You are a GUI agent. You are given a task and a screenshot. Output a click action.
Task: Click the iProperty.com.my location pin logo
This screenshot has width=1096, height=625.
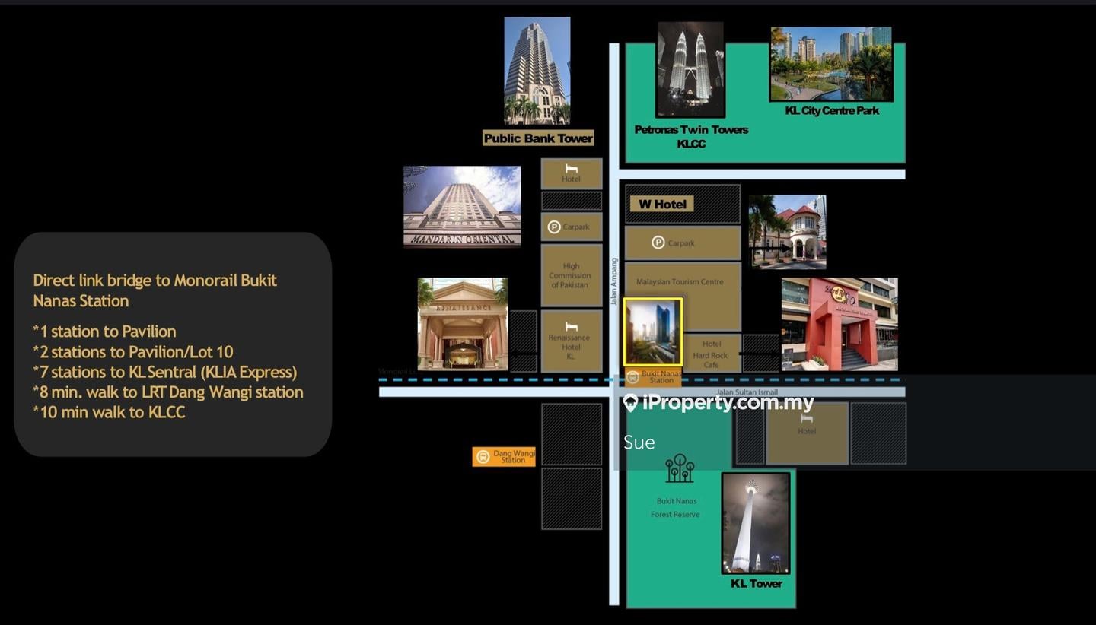[x=630, y=403]
